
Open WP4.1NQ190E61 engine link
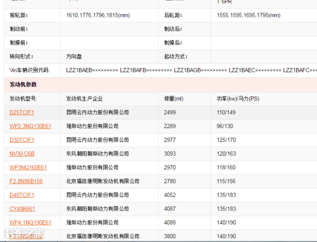(30, 222)
